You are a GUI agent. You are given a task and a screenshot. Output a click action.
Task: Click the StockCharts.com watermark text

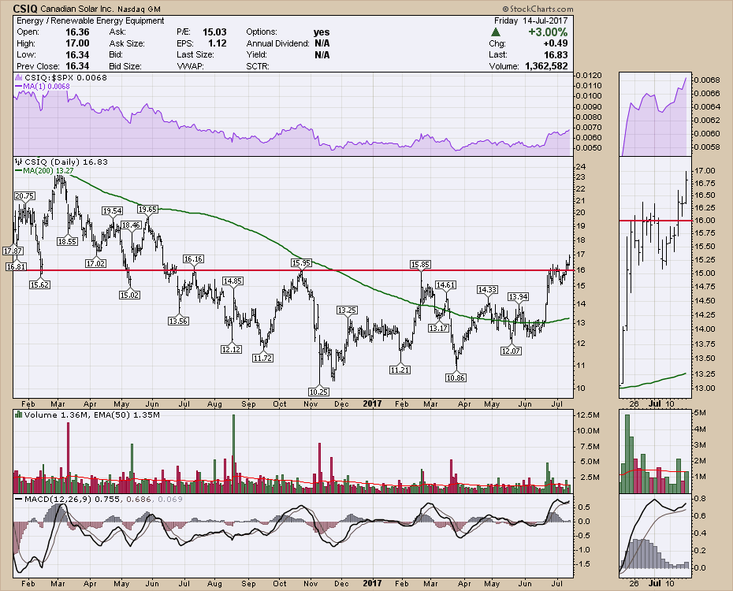[x=538, y=9]
